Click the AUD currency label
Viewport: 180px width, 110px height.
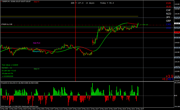coord(168,7)
